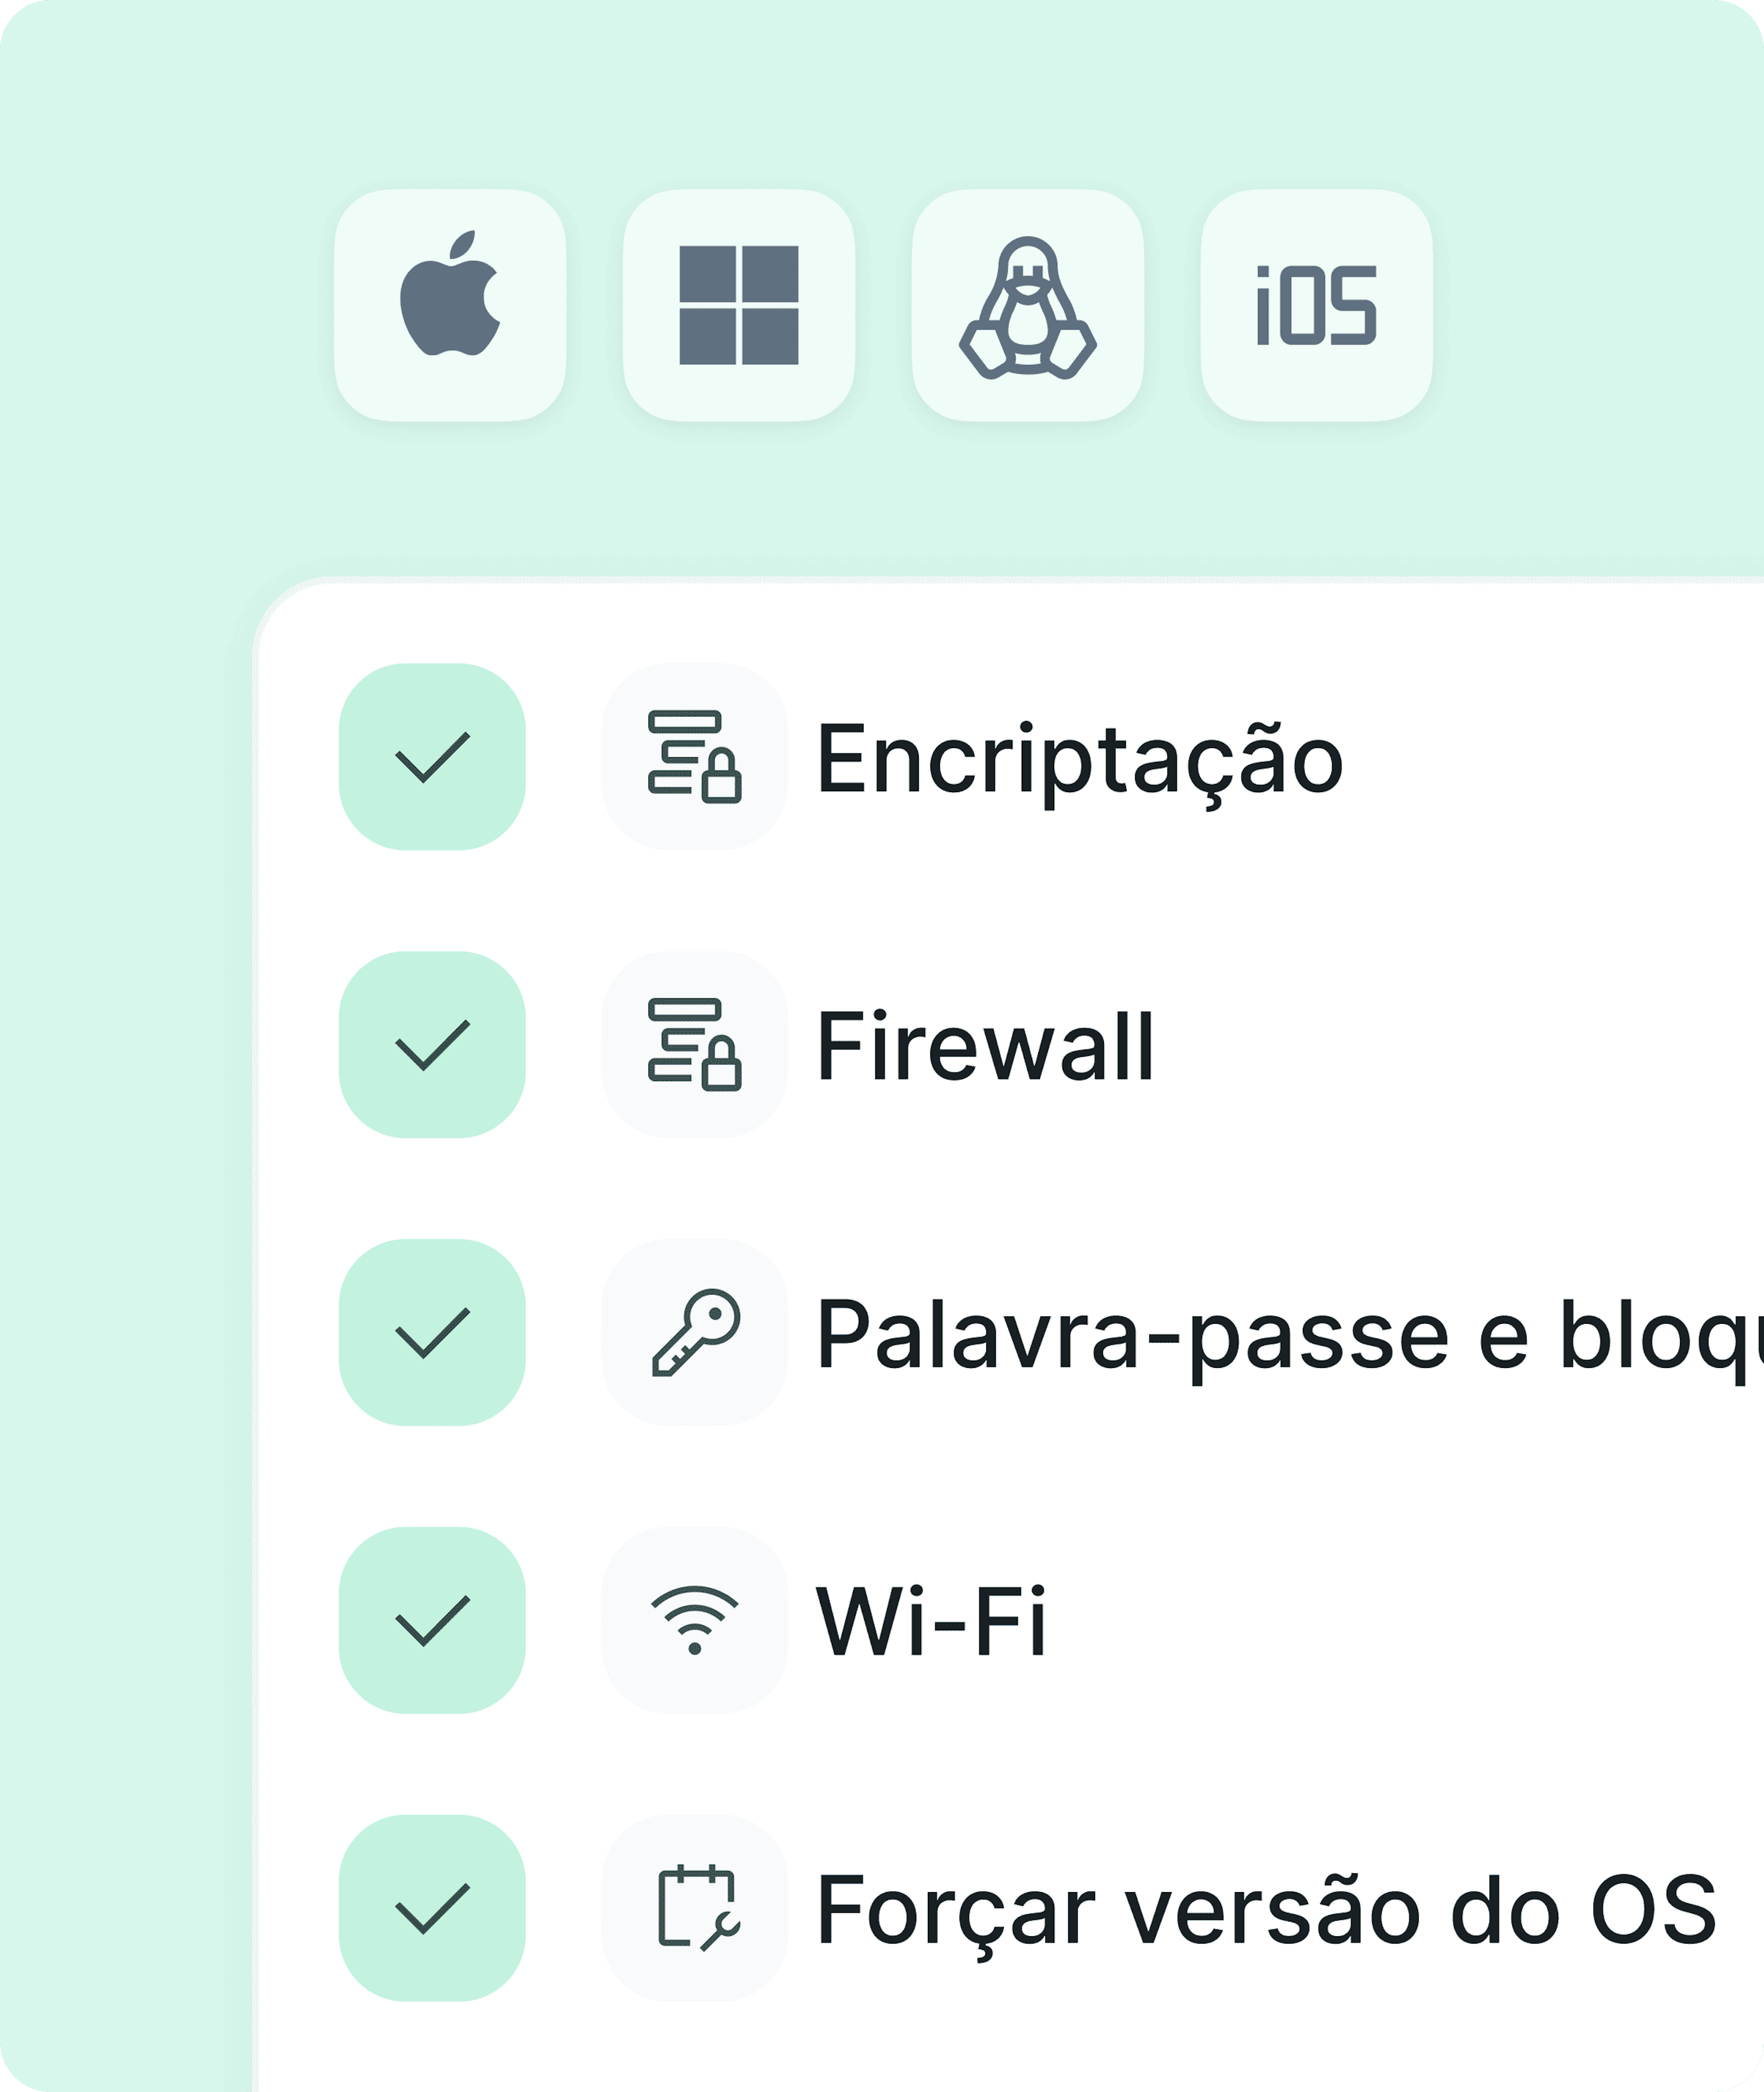1764x2092 pixels.
Task: Click the Wi-Fi signal icon
Action: (695, 1621)
